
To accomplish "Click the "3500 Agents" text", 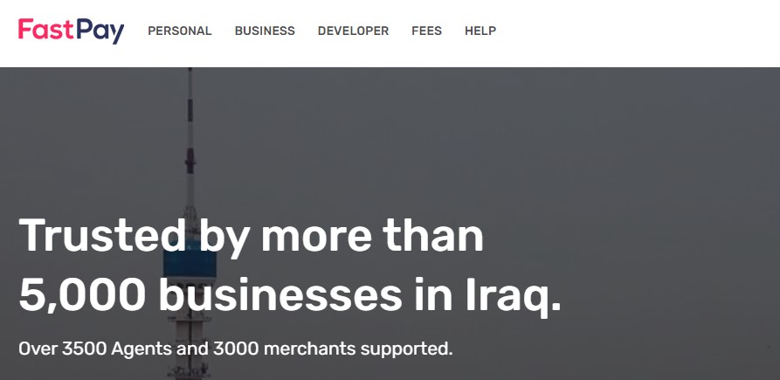I will (x=116, y=349).
